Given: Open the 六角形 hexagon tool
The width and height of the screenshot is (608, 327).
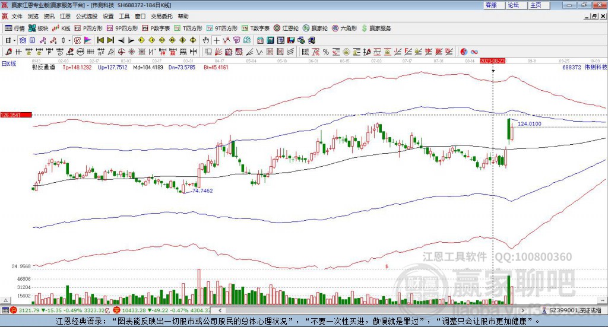Looking at the screenshot, I should [x=344, y=28].
